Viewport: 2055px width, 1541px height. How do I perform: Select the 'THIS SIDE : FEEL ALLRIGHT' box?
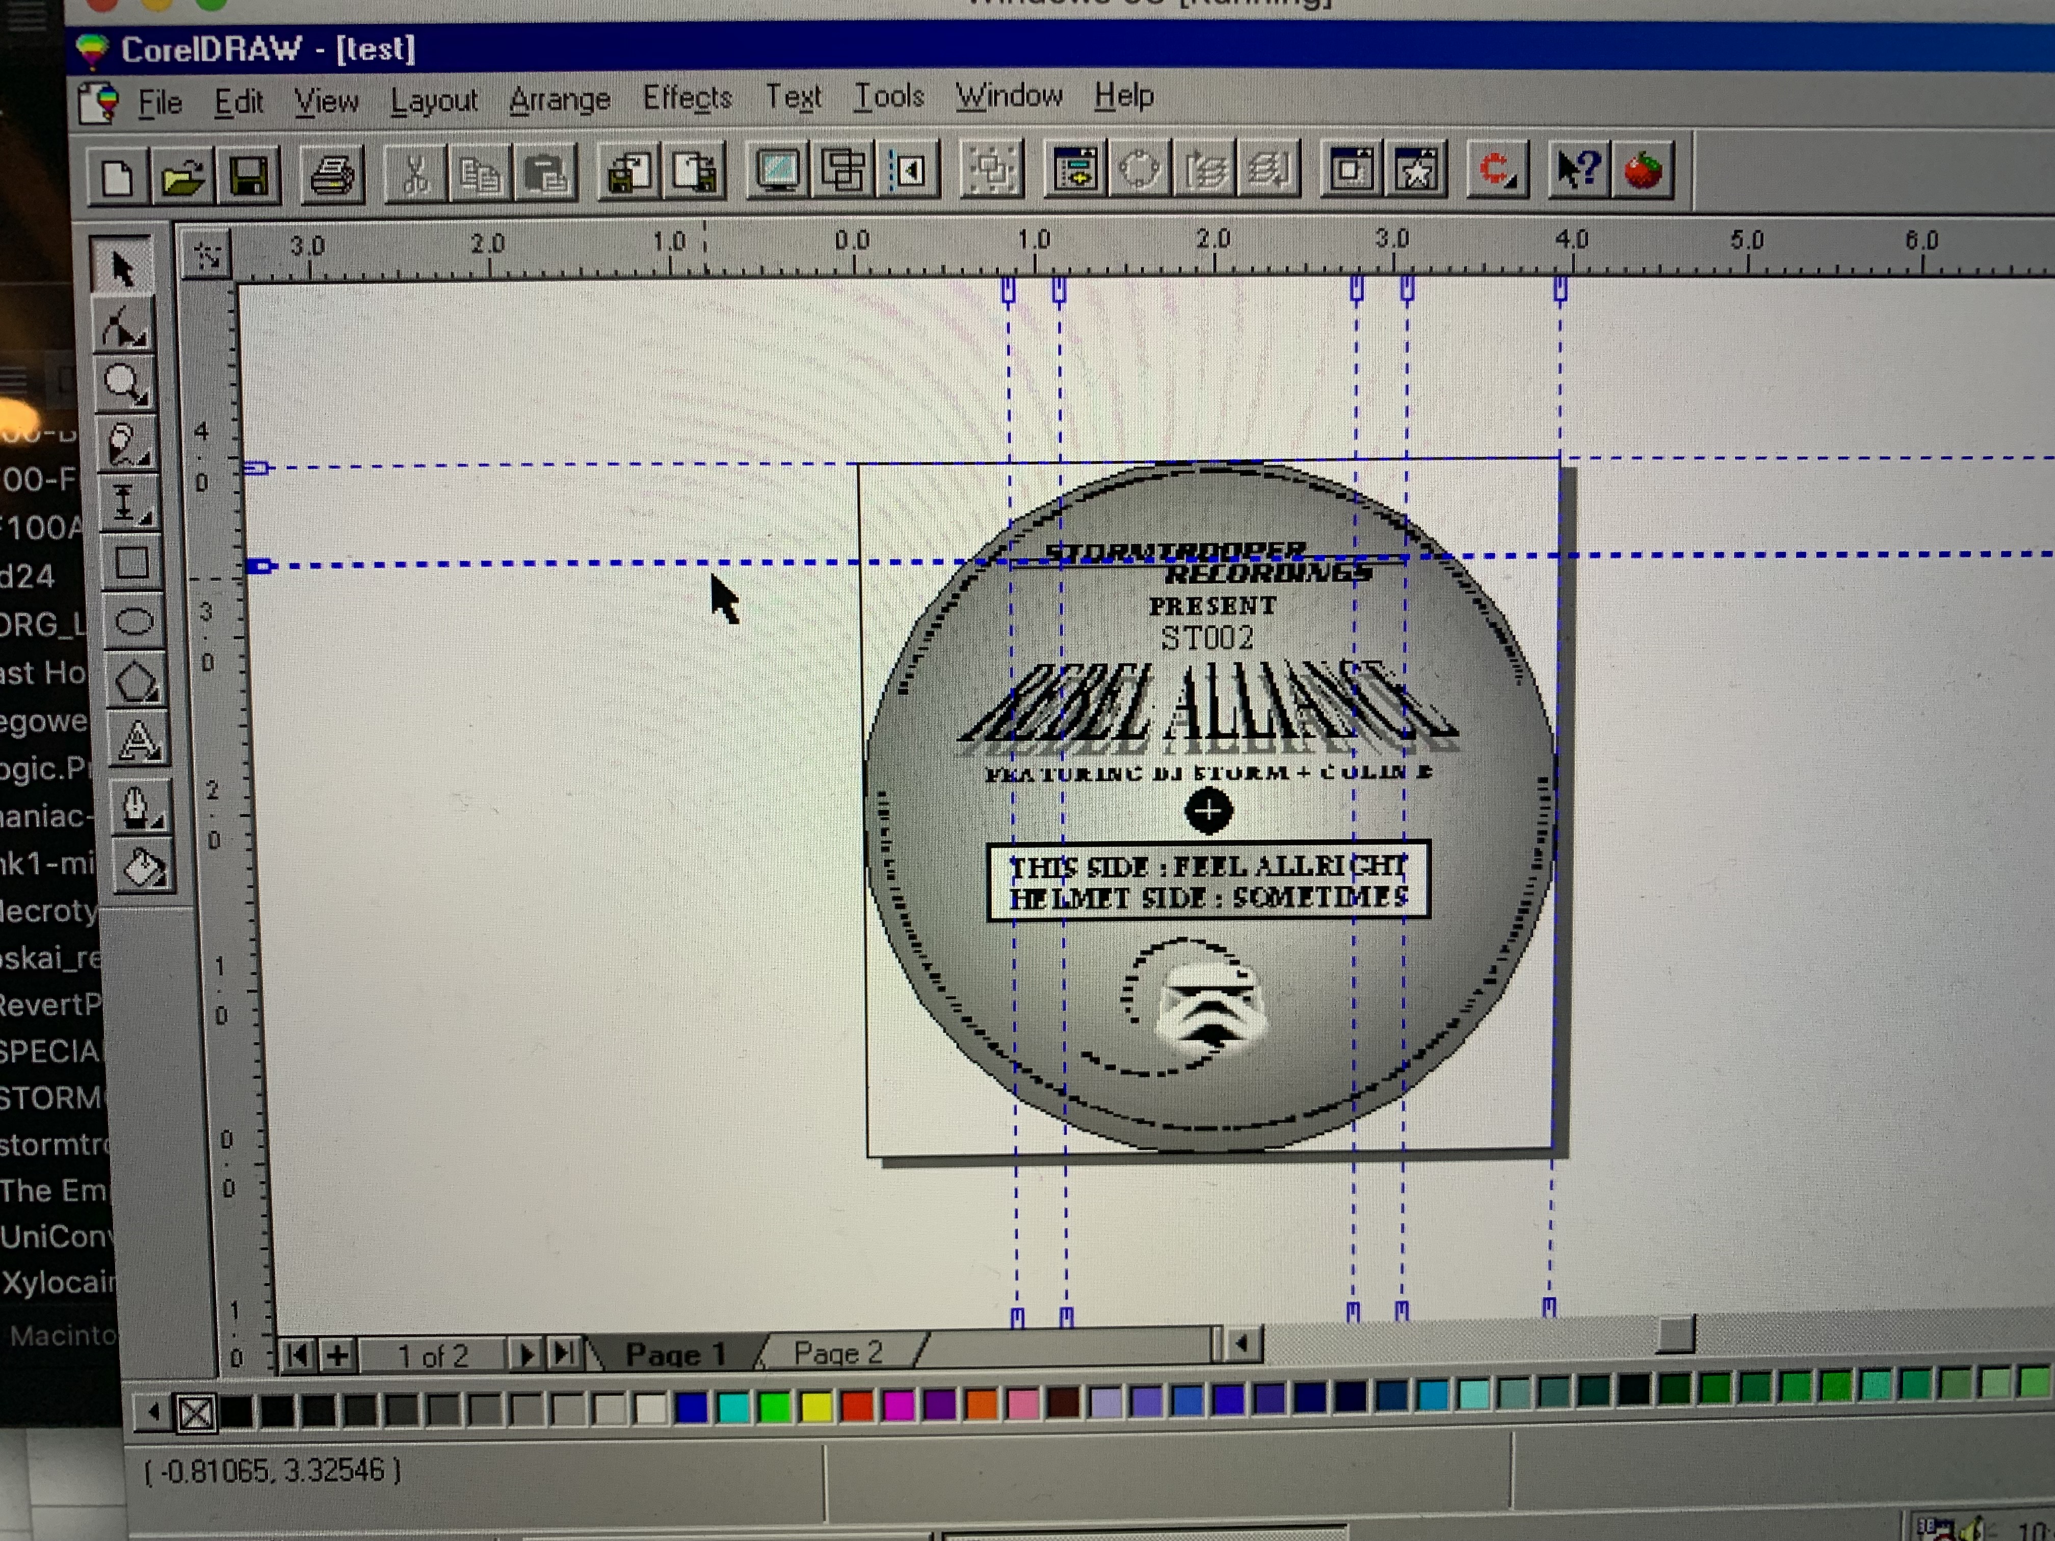[1208, 881]
